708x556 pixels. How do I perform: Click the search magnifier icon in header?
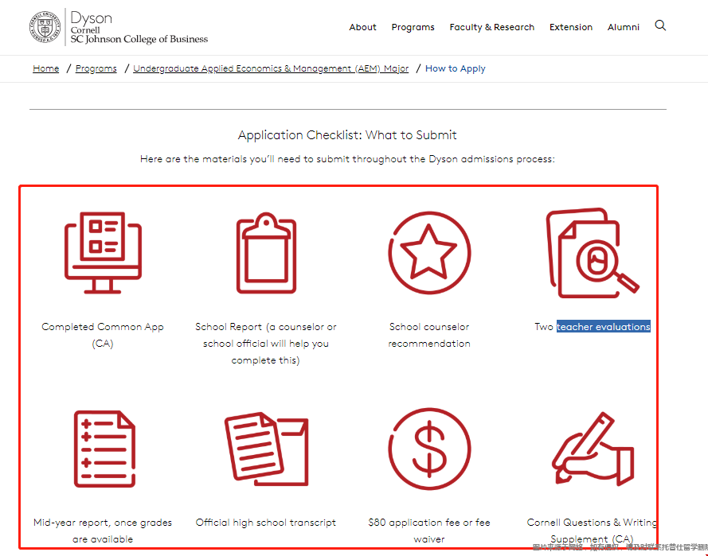click(x=660, y=25)
